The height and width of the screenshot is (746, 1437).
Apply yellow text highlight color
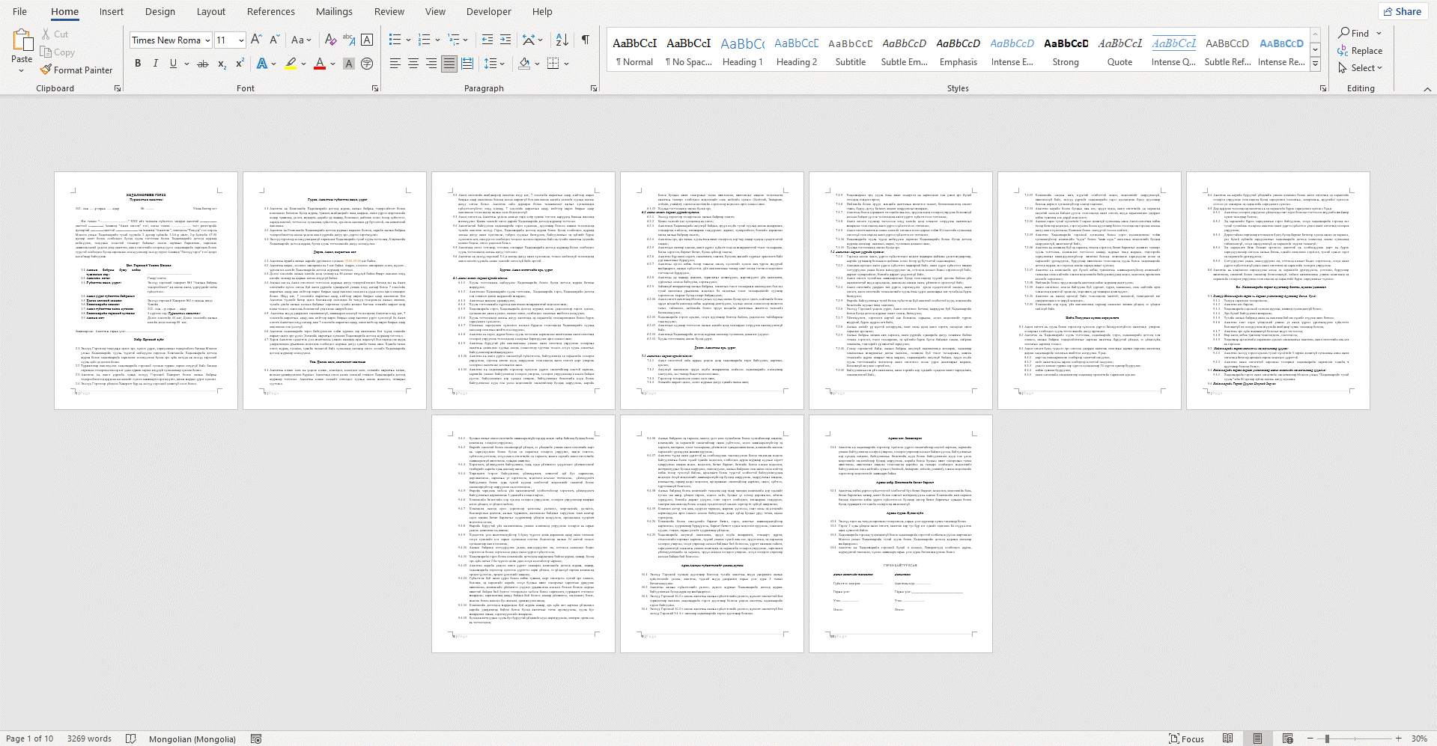291,64
